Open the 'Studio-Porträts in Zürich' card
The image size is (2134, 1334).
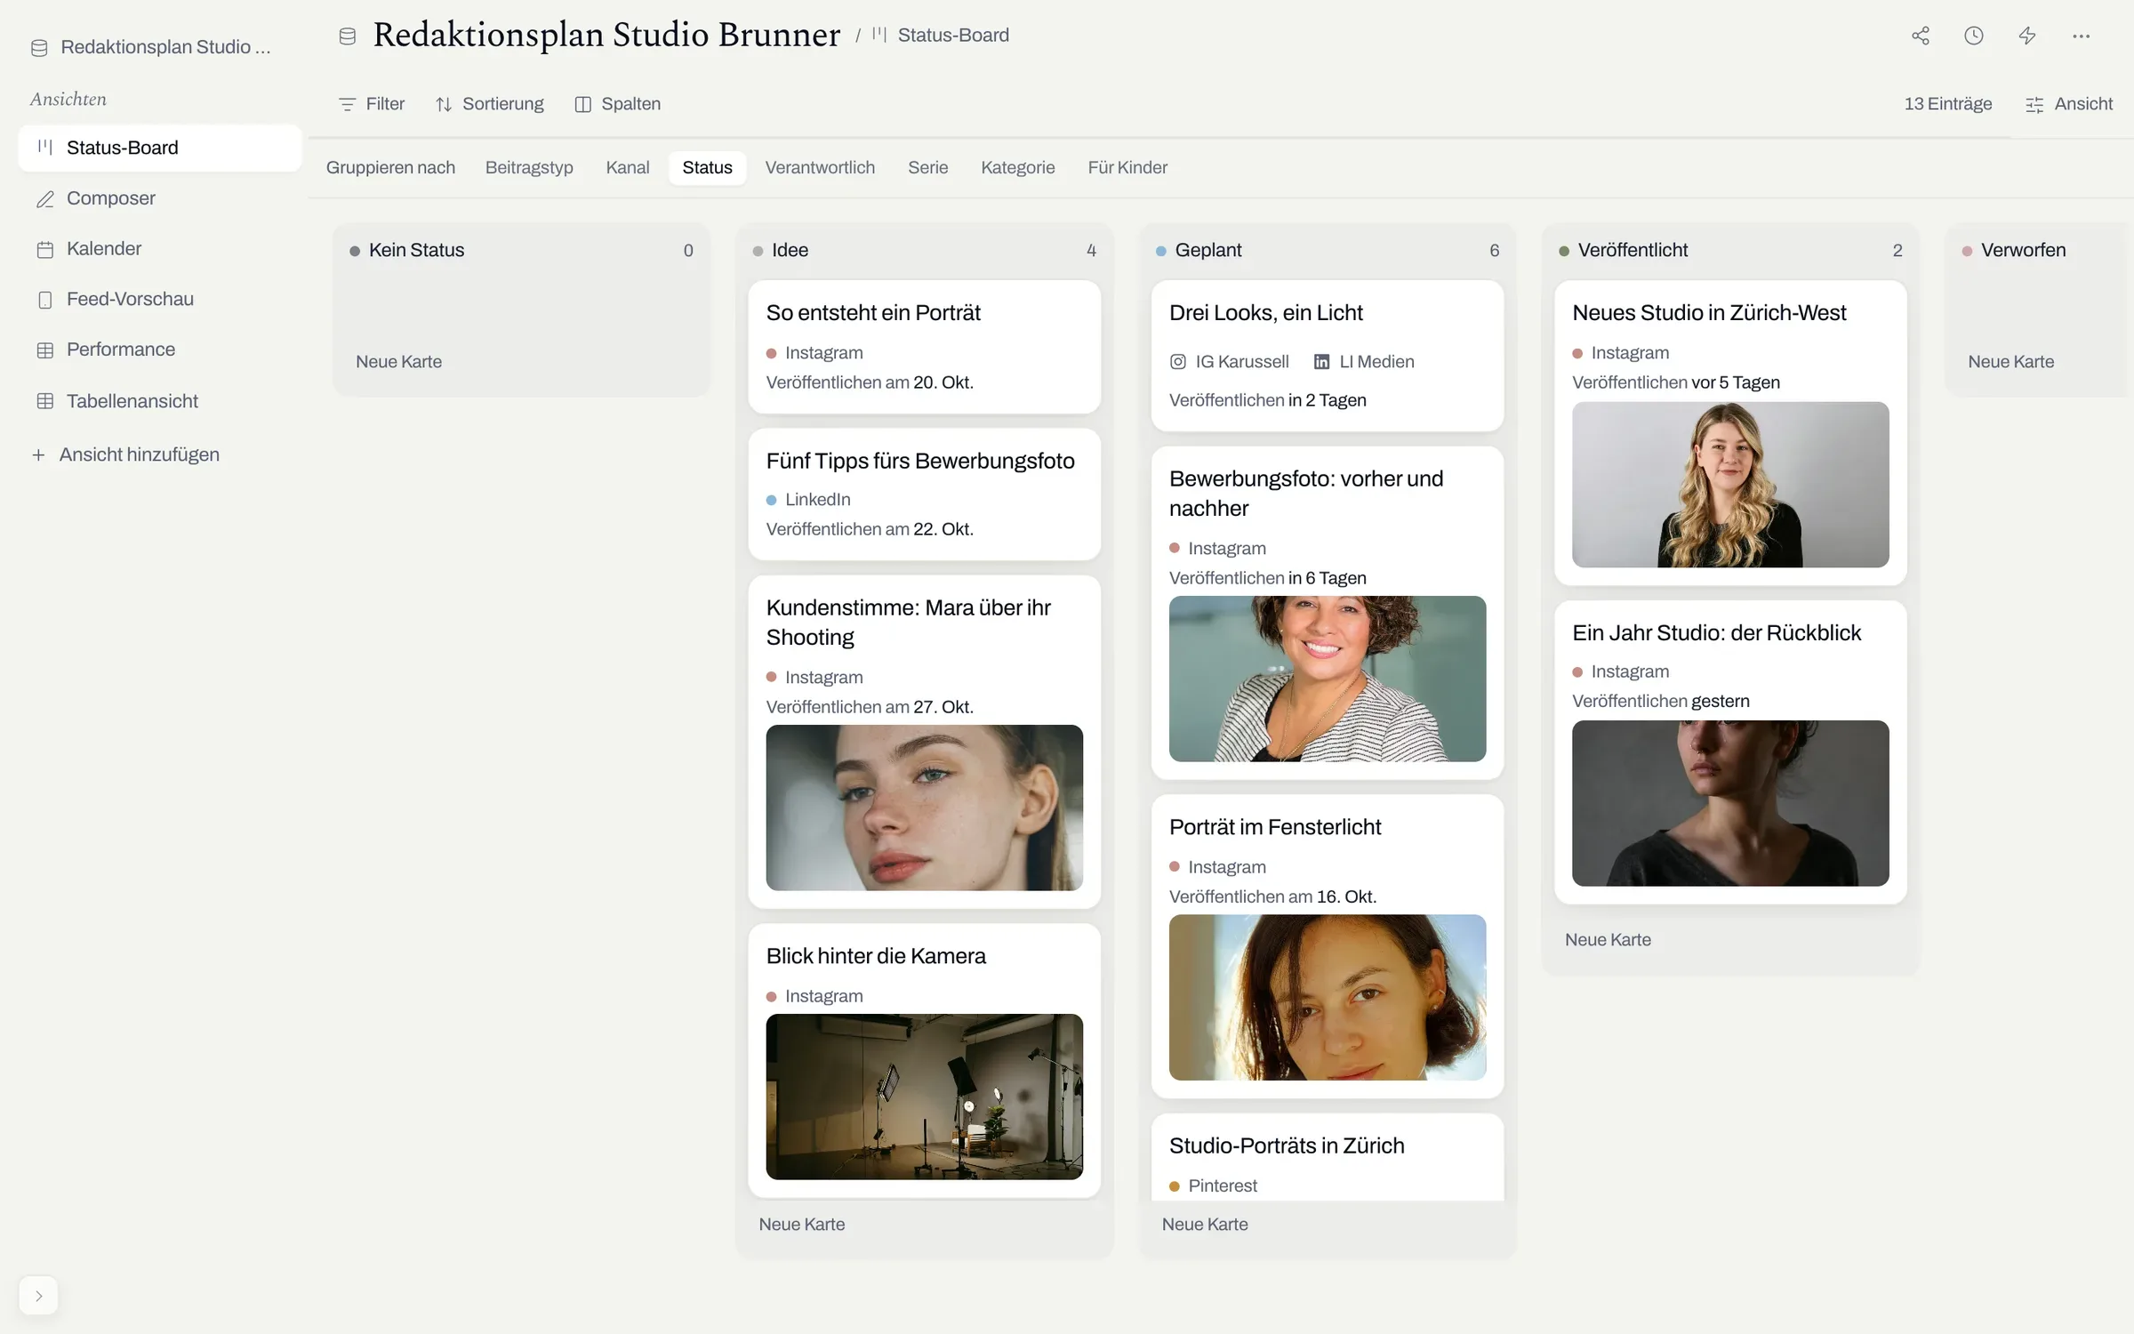point(1328,1158)
